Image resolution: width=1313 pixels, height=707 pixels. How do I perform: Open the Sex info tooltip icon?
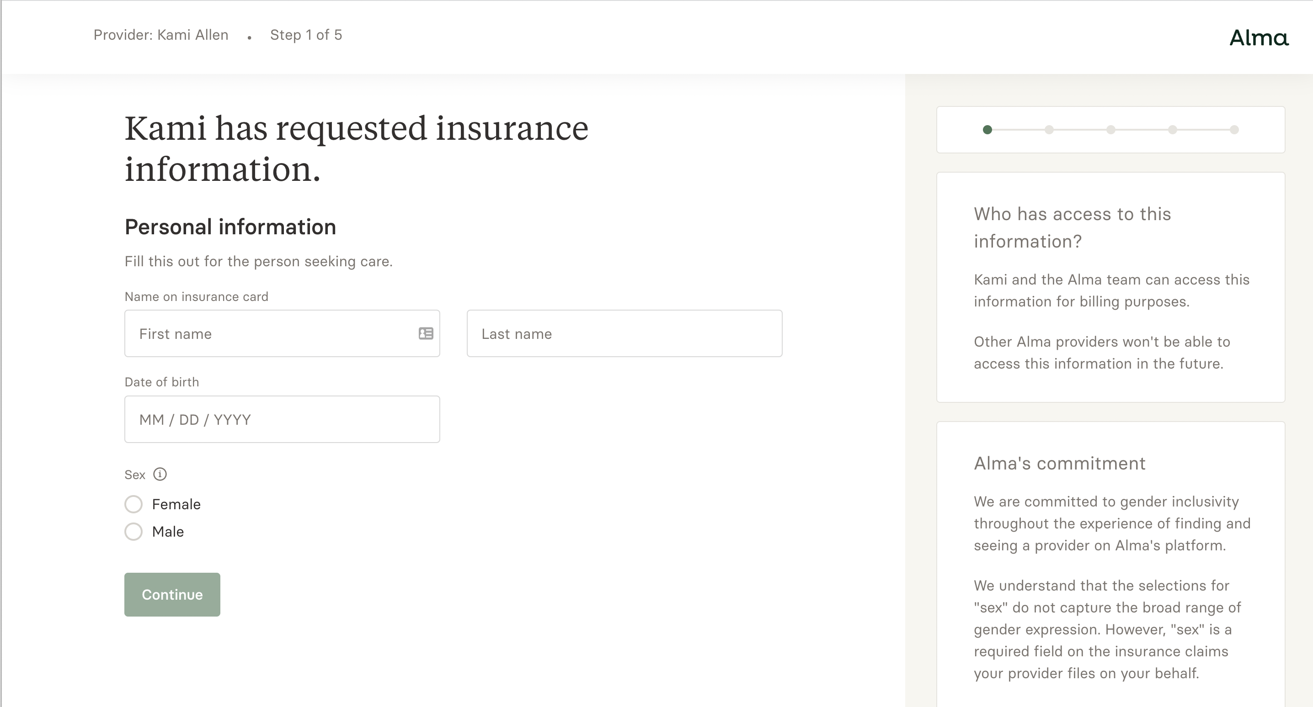click(x=160, y=474)
